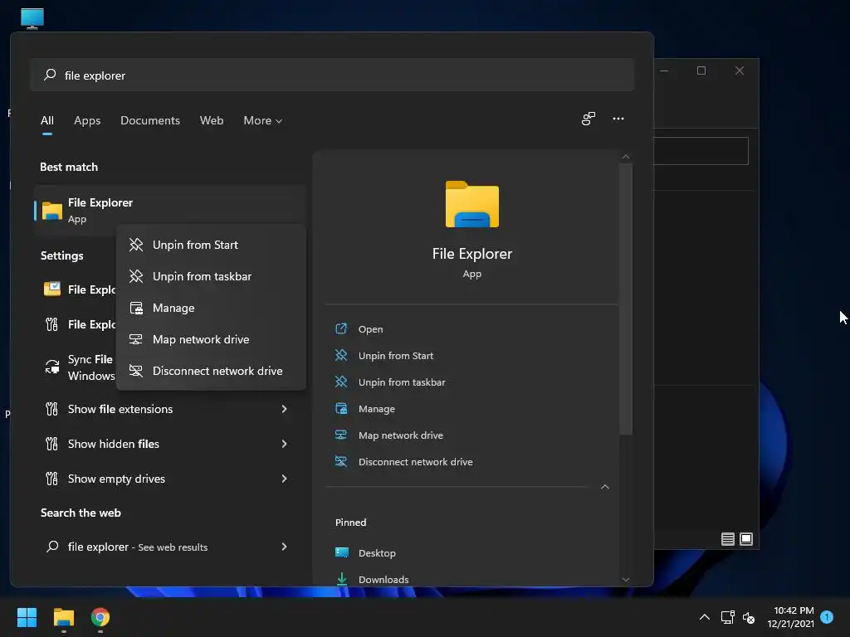Image resolution: width=850 pixels, height=637 pixels.
Task: Switch to the Apps search tab
Action: [87, 120]
